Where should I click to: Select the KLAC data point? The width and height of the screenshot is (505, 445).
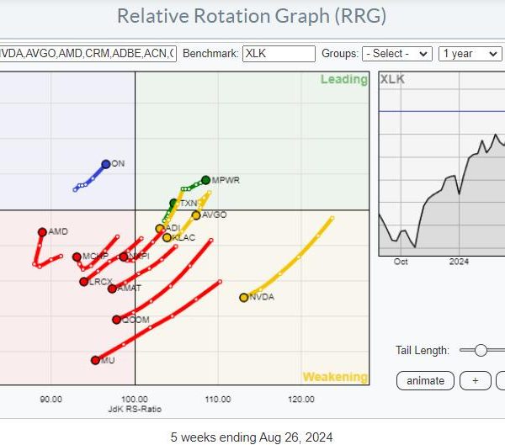point(167,237)
